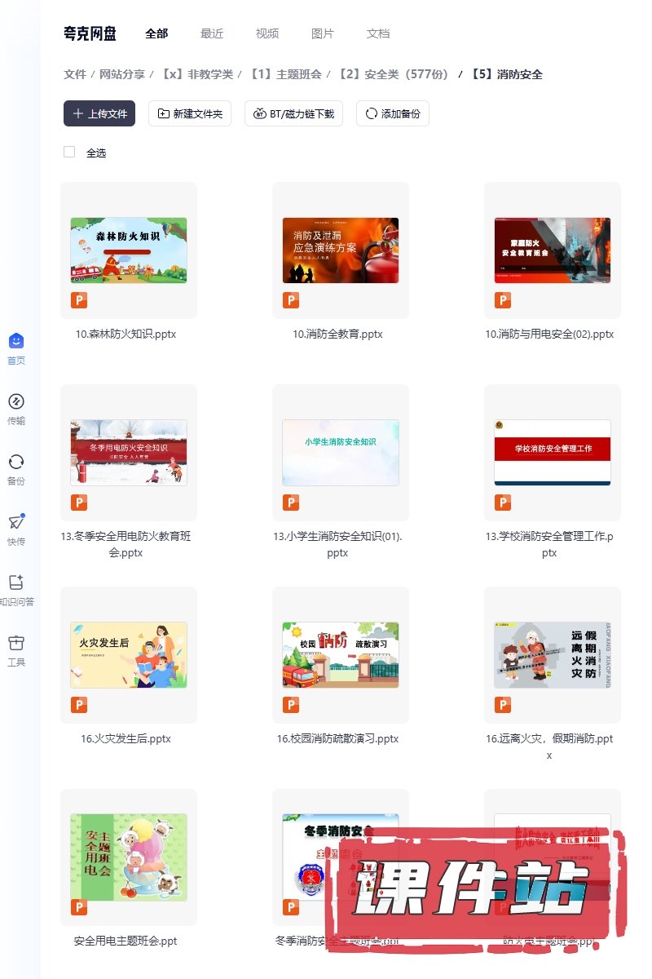652x979 pixels.
Task: Switch to the 文档 tab
Action: [x=378, y=33]
